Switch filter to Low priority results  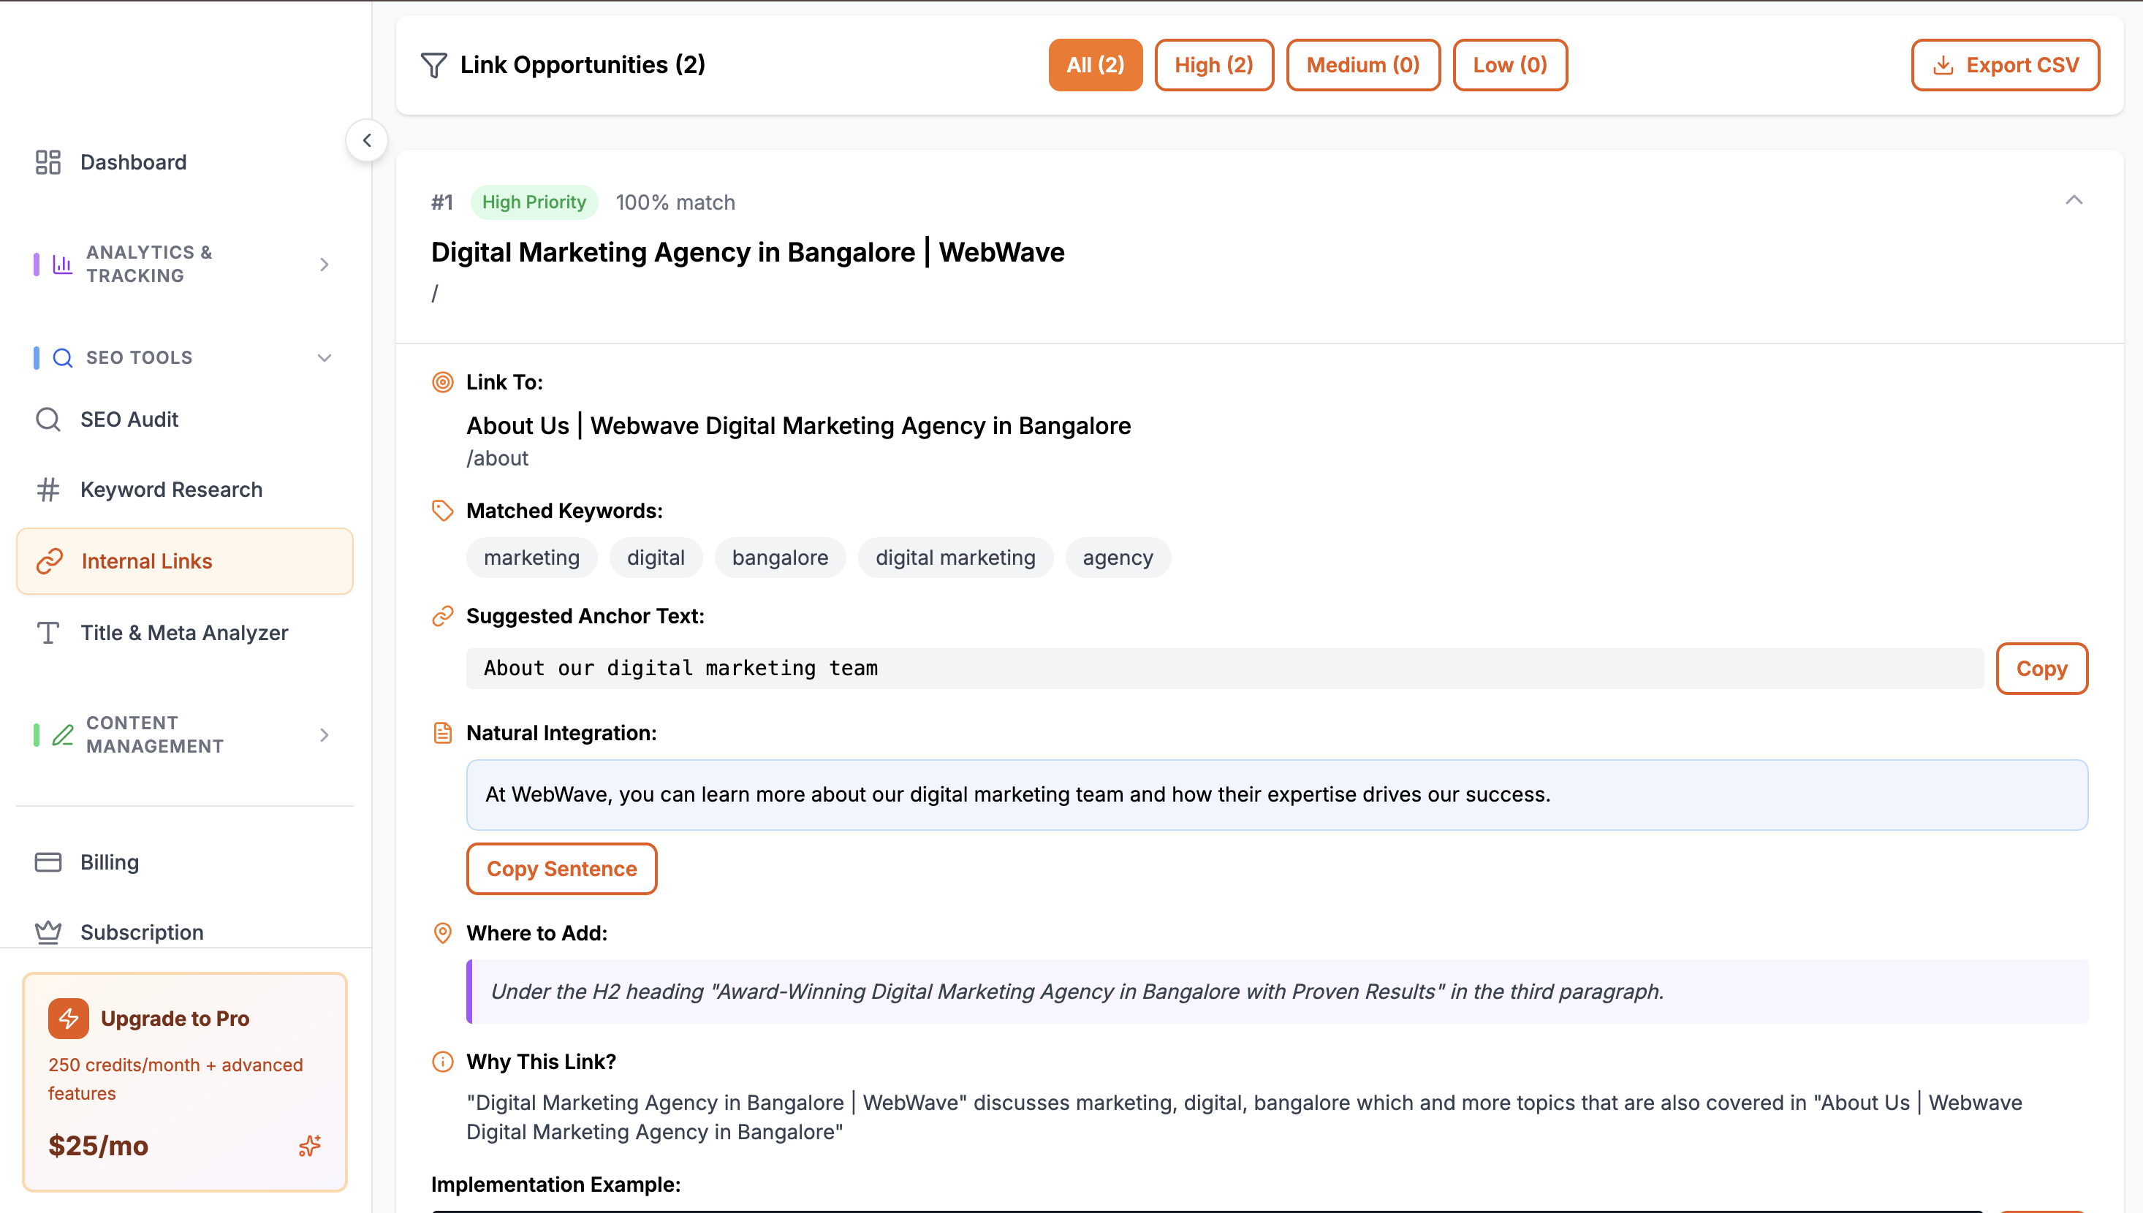pyautogui.click(x=1510, y=65)
